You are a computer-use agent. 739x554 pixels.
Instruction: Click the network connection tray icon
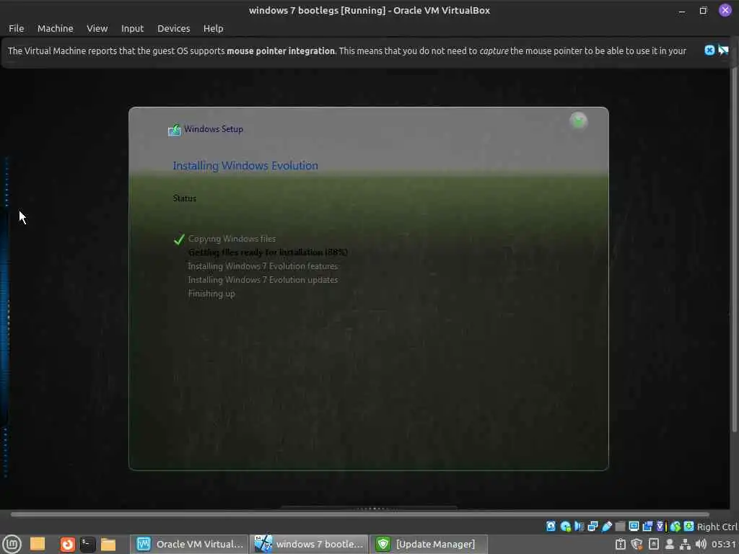tap(686, 545)
